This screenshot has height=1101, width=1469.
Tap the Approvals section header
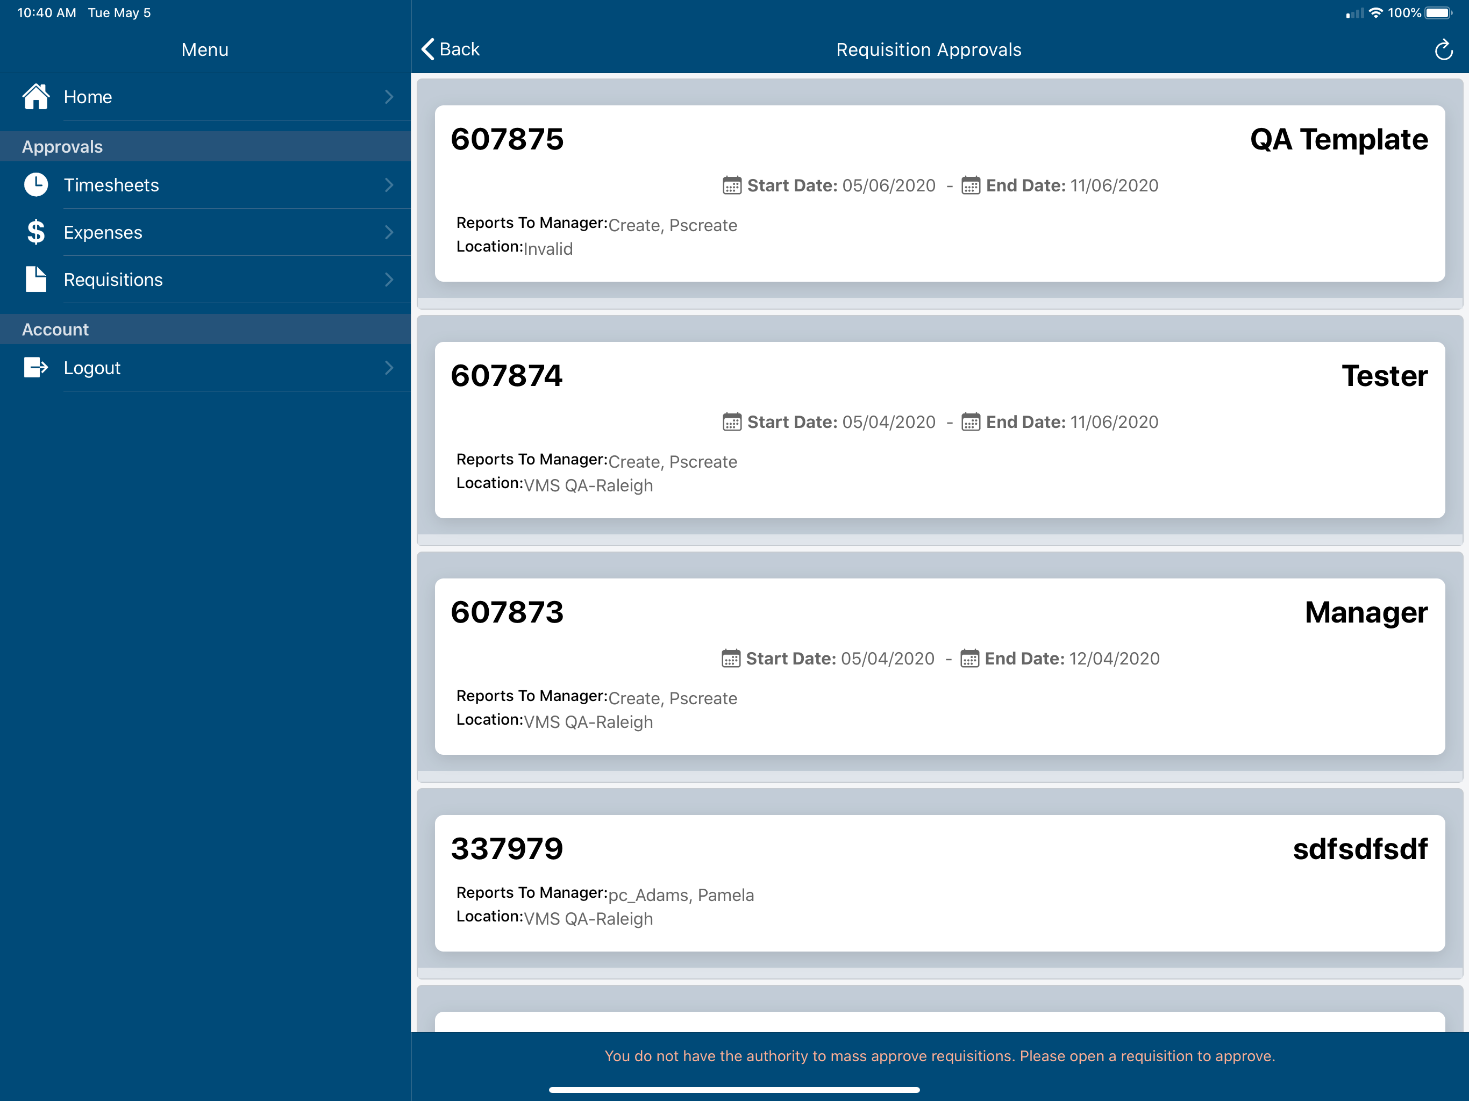tap(205, 146)
